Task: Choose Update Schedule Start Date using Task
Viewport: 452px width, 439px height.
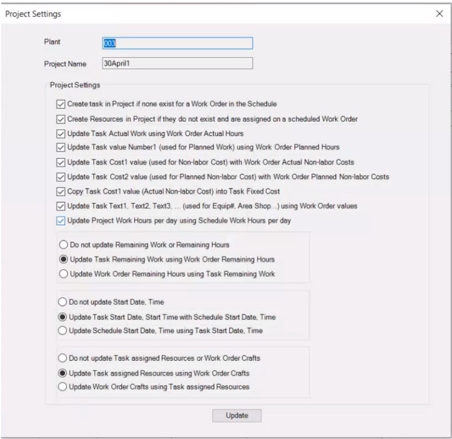Action: click(62, 330)
